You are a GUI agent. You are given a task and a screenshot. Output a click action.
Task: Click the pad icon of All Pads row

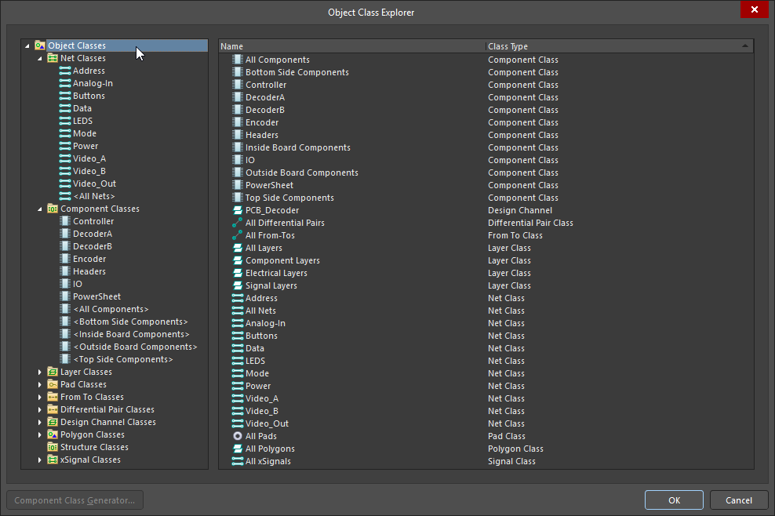point(237,436)
